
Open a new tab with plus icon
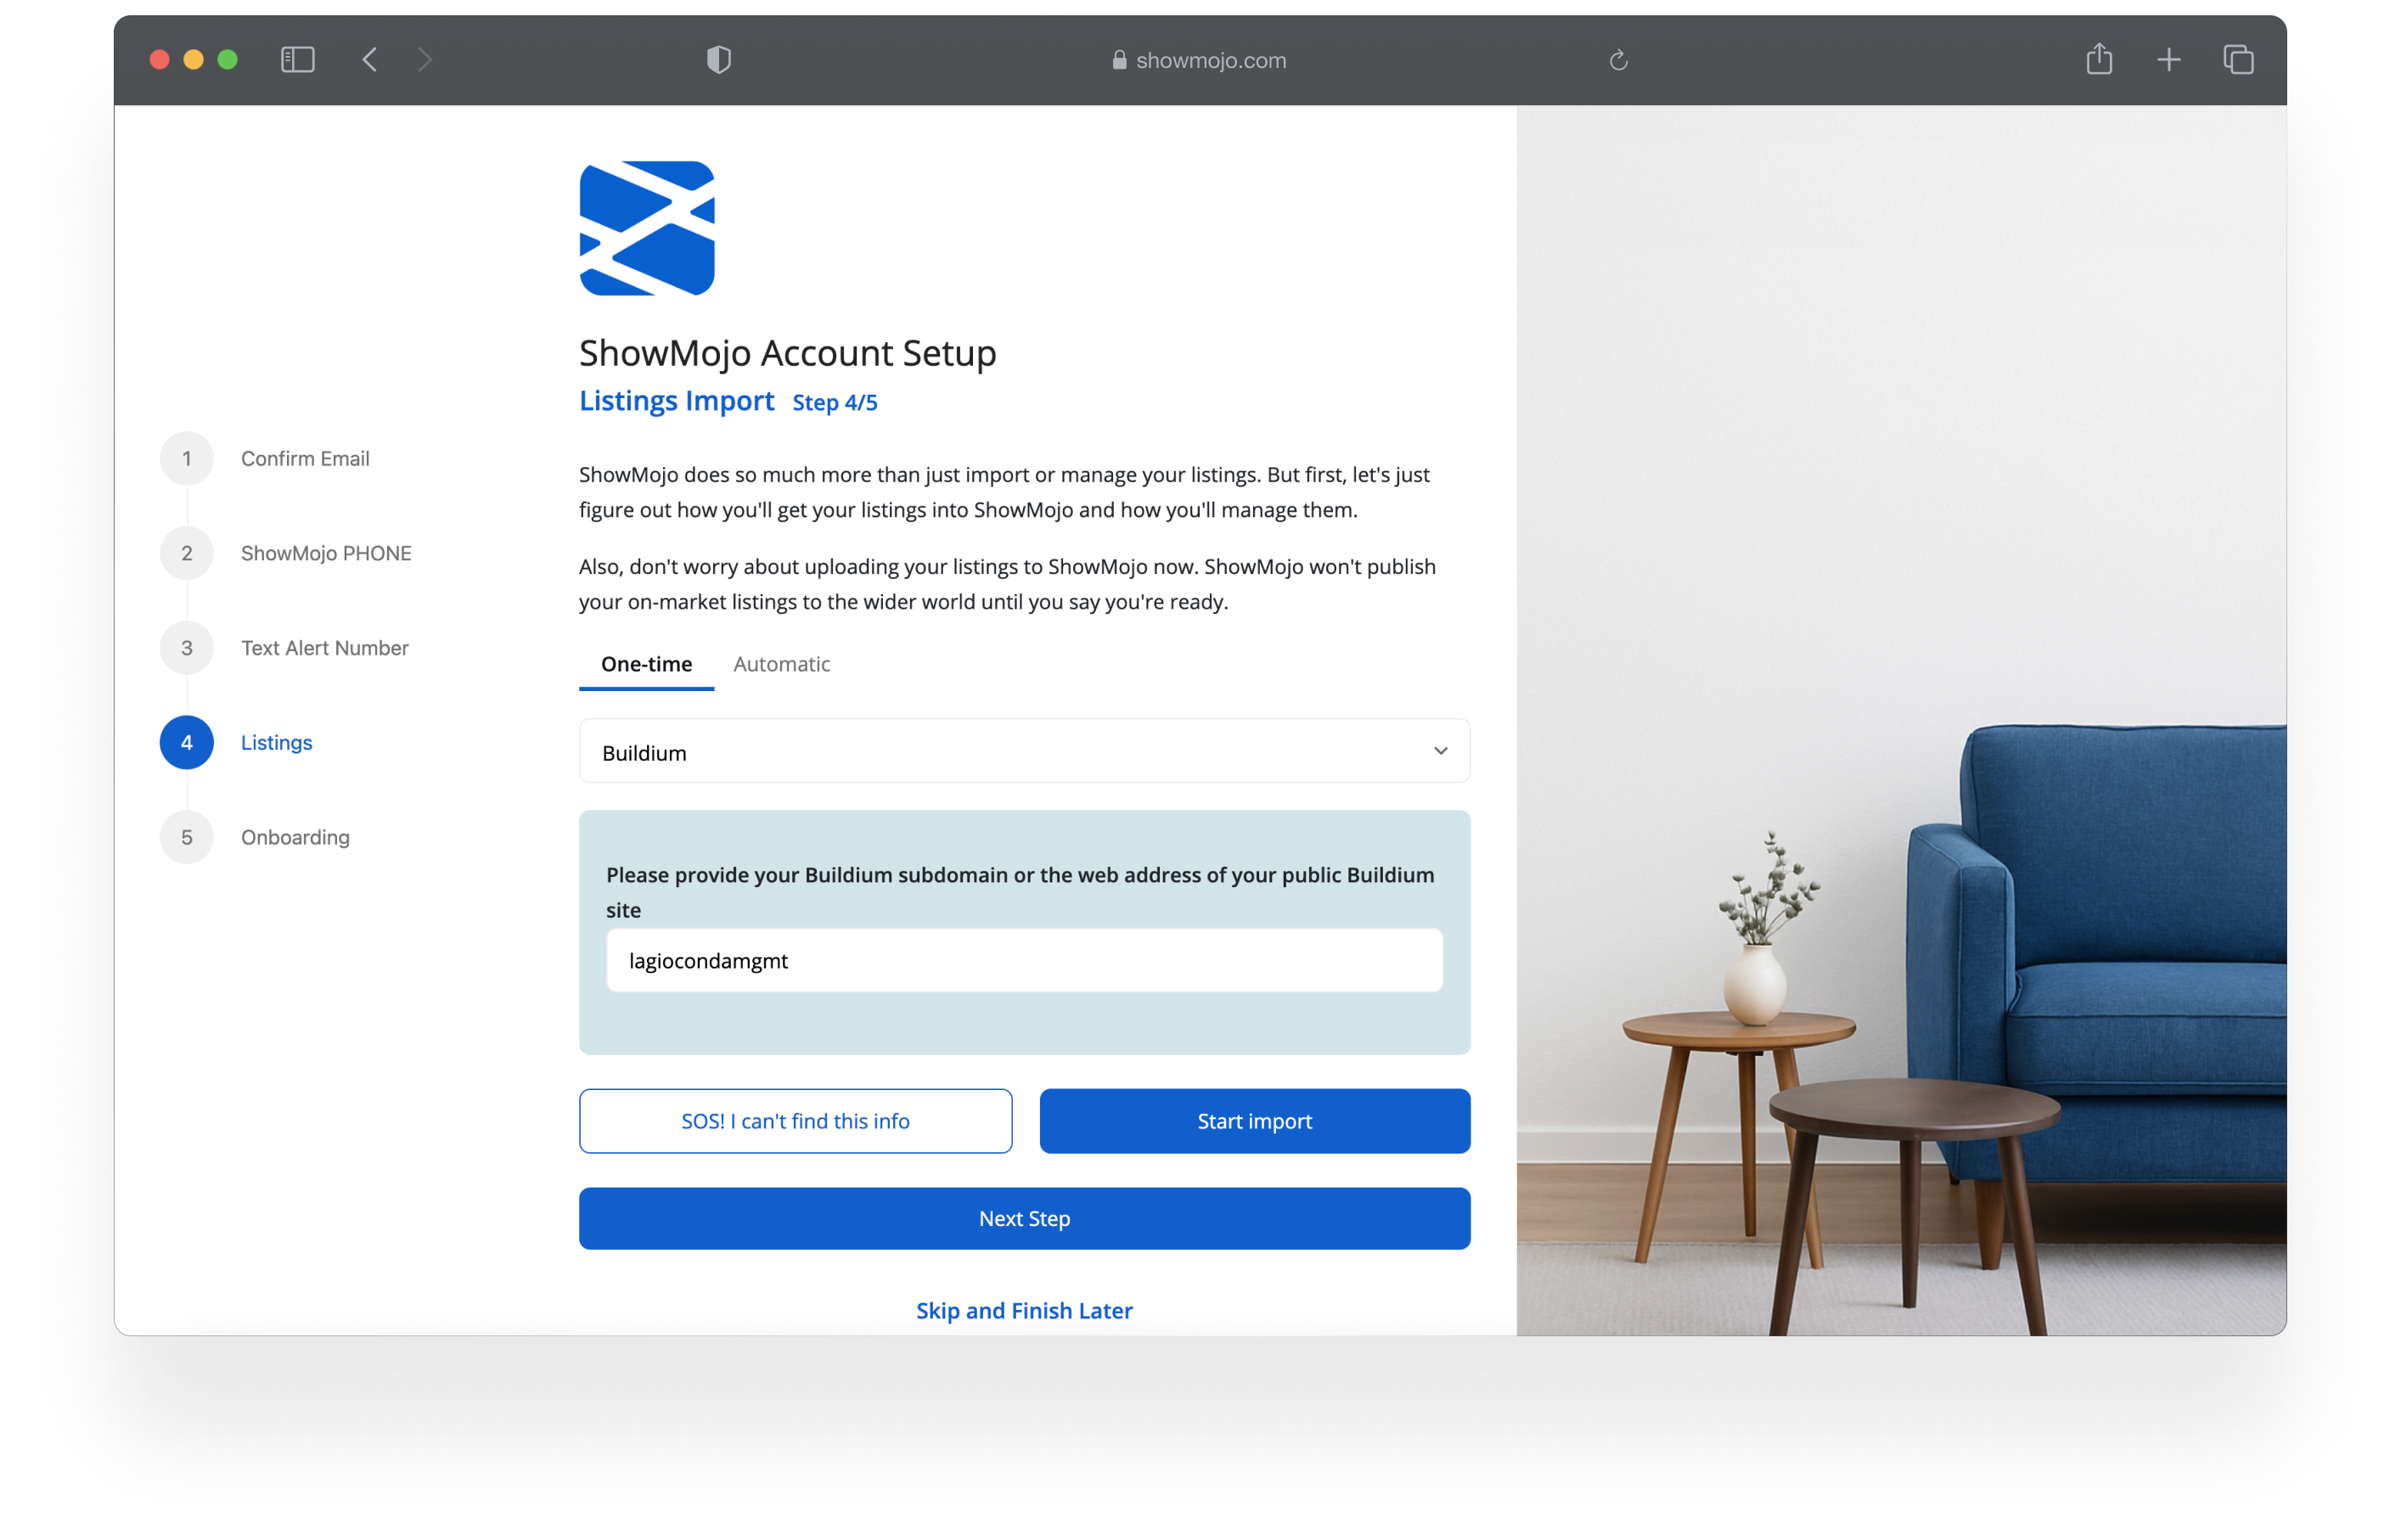coord(2168,60)
